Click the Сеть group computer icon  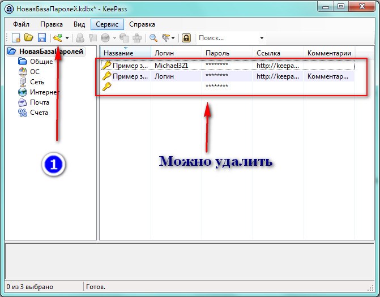point(23,82)
